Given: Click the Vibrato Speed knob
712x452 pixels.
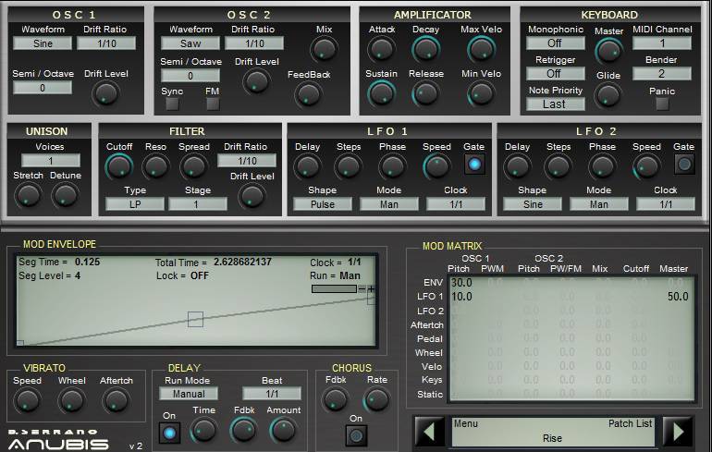Looking at the screenshot, I should [x=28, y=400].
